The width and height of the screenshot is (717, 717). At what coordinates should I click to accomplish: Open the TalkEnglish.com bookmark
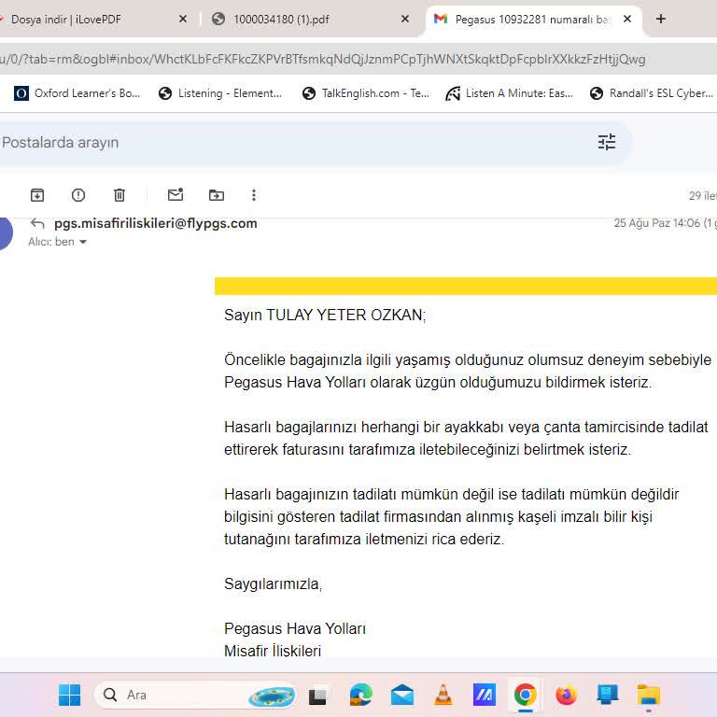(x=365, y=93)
